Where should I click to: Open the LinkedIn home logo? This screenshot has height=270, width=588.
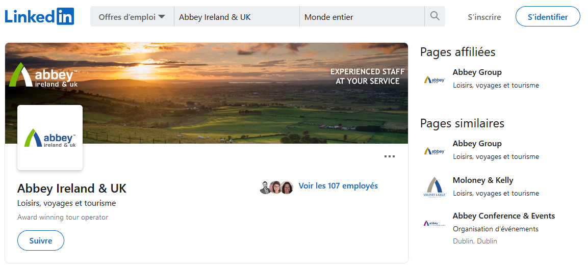(x=39, y=16)
